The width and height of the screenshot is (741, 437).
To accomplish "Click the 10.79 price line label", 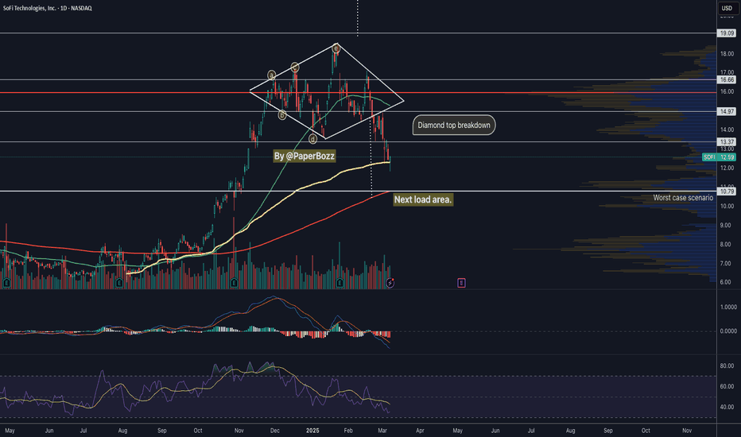I will tap(727, 191).
